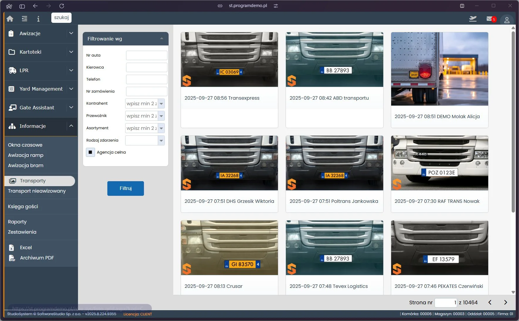This screenshot has height=321, width=519.
Task: Click the Strona nr page input
Action: [446, 303]
